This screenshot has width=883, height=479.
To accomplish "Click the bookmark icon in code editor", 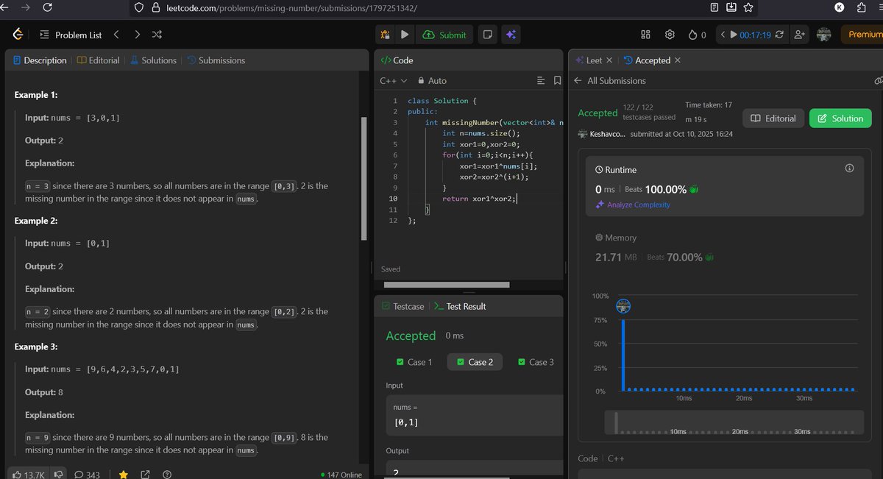I will pos(557,80).
